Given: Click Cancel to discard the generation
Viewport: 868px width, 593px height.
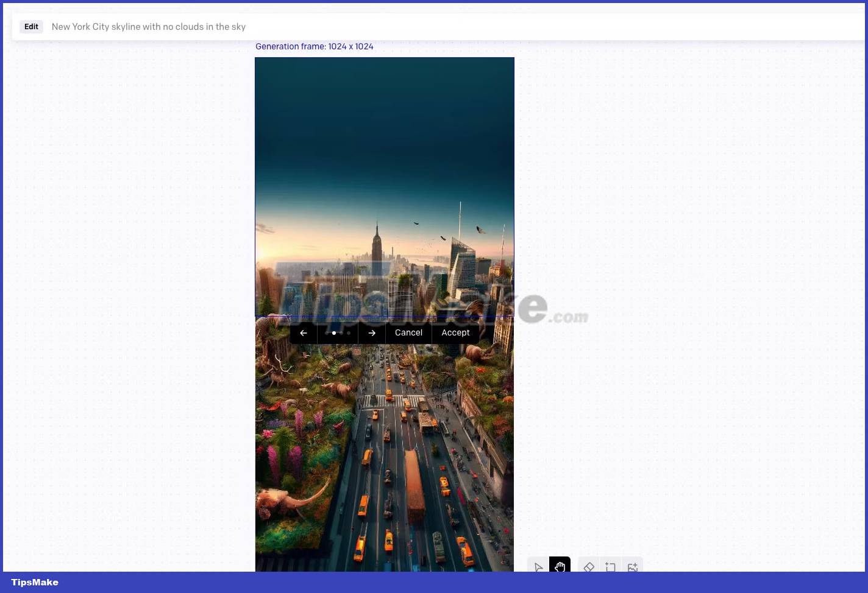Looking at the screenshot, I should click(408, 332).
